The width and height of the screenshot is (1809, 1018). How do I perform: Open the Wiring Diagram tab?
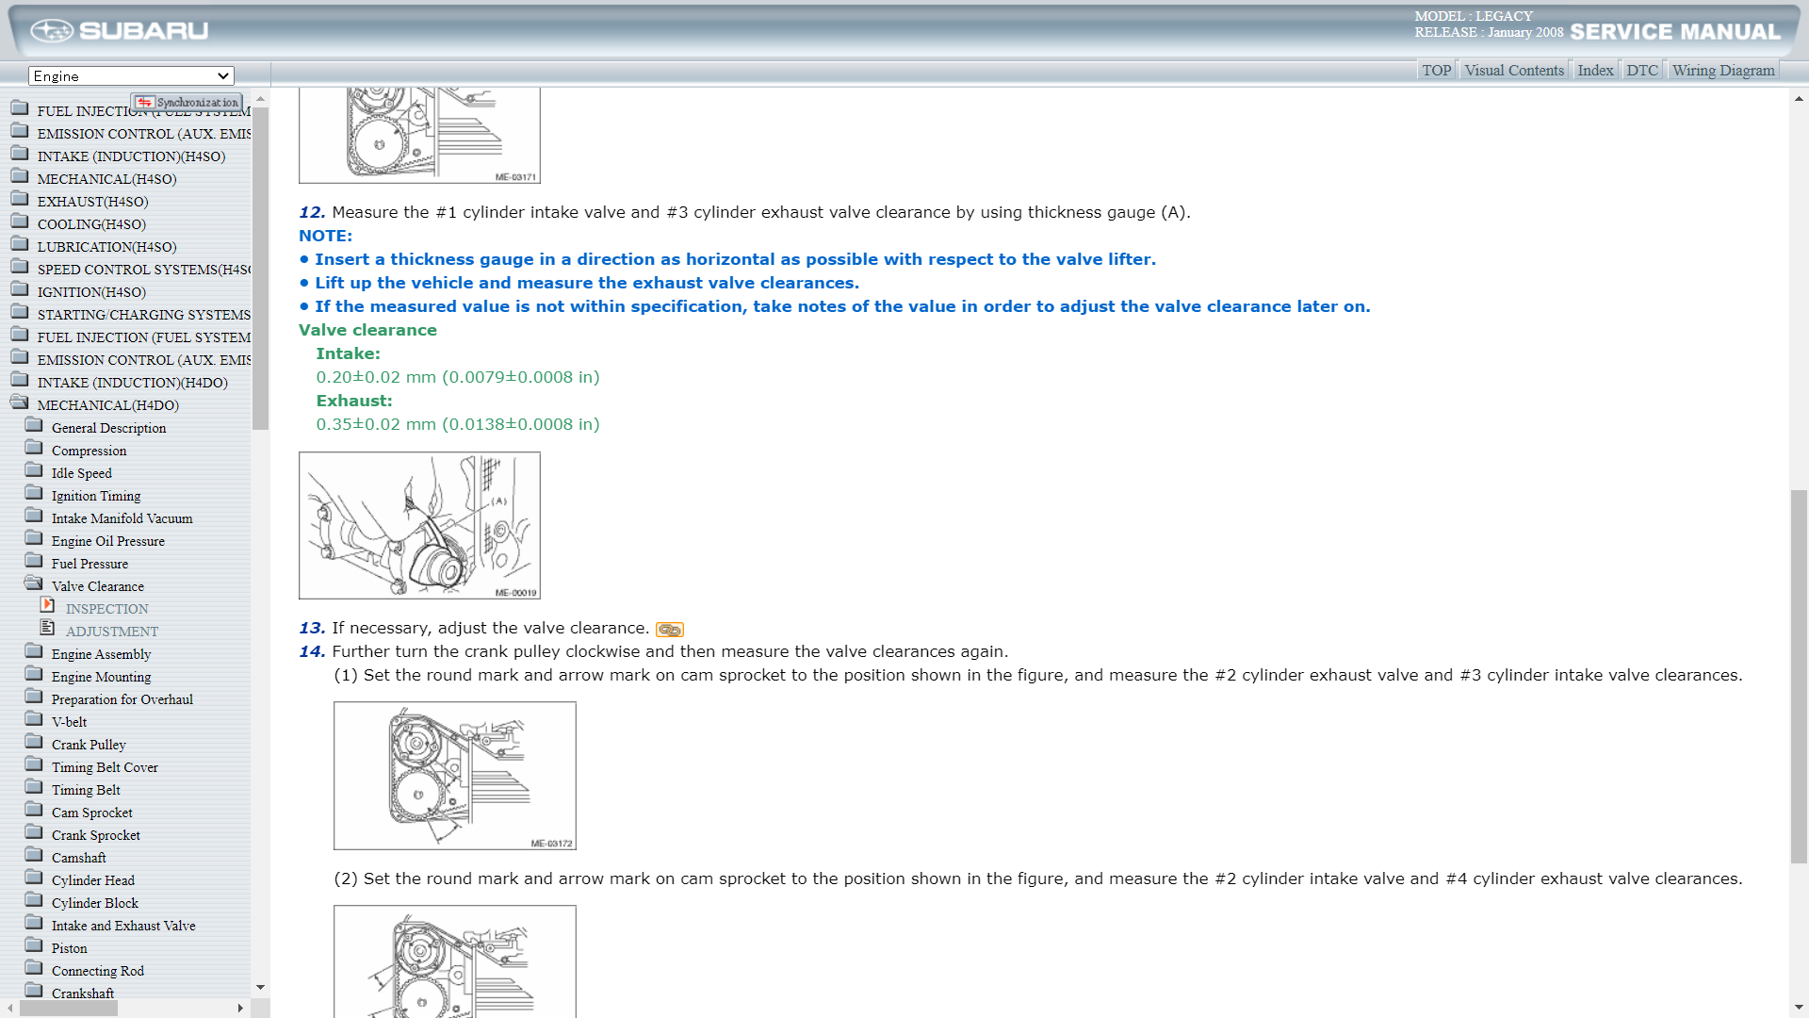1722,71
